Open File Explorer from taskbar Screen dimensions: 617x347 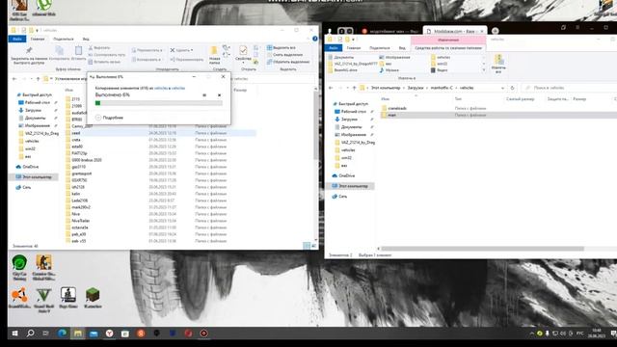click(x=78, y=334)
